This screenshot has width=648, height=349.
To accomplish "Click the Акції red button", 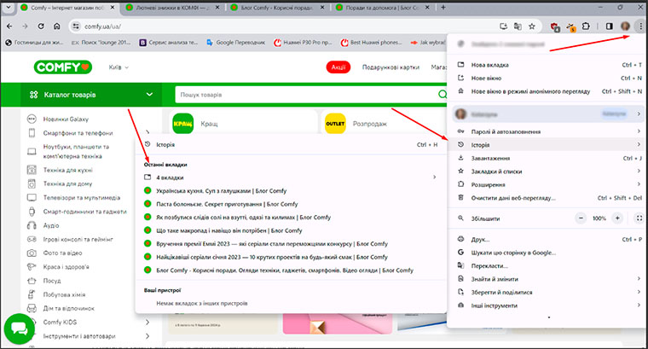I will click(338, 67).
